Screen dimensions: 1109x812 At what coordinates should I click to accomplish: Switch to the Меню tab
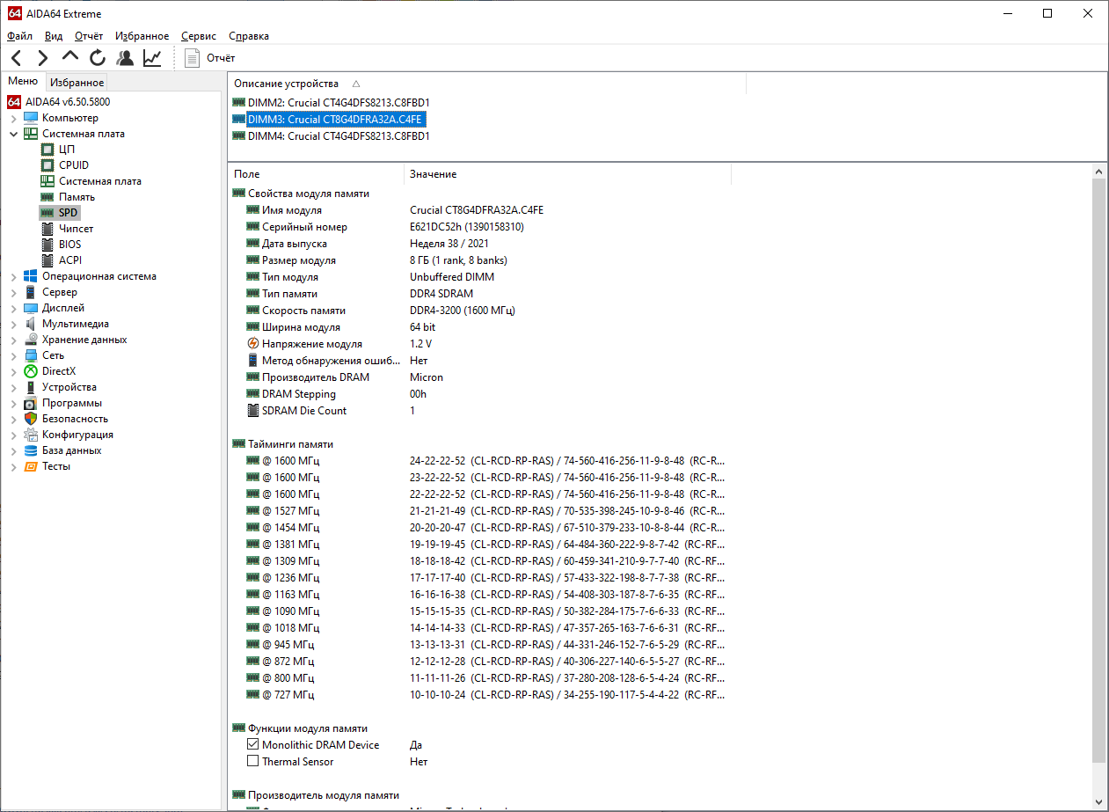23,81
